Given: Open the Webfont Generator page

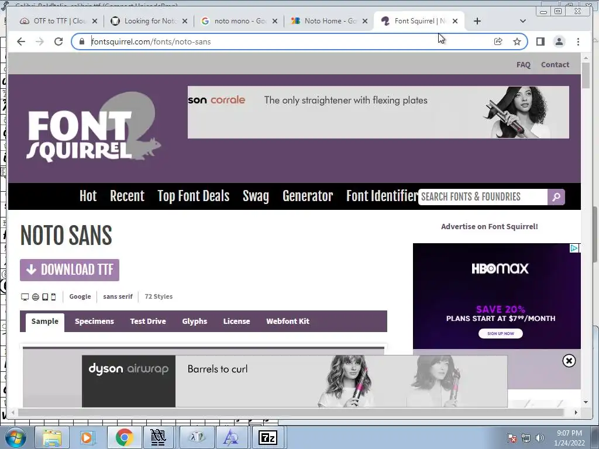Looking at the screenshot, I should (x=308, y=196).
